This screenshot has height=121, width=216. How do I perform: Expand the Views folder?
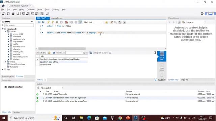tap(6, 62)
